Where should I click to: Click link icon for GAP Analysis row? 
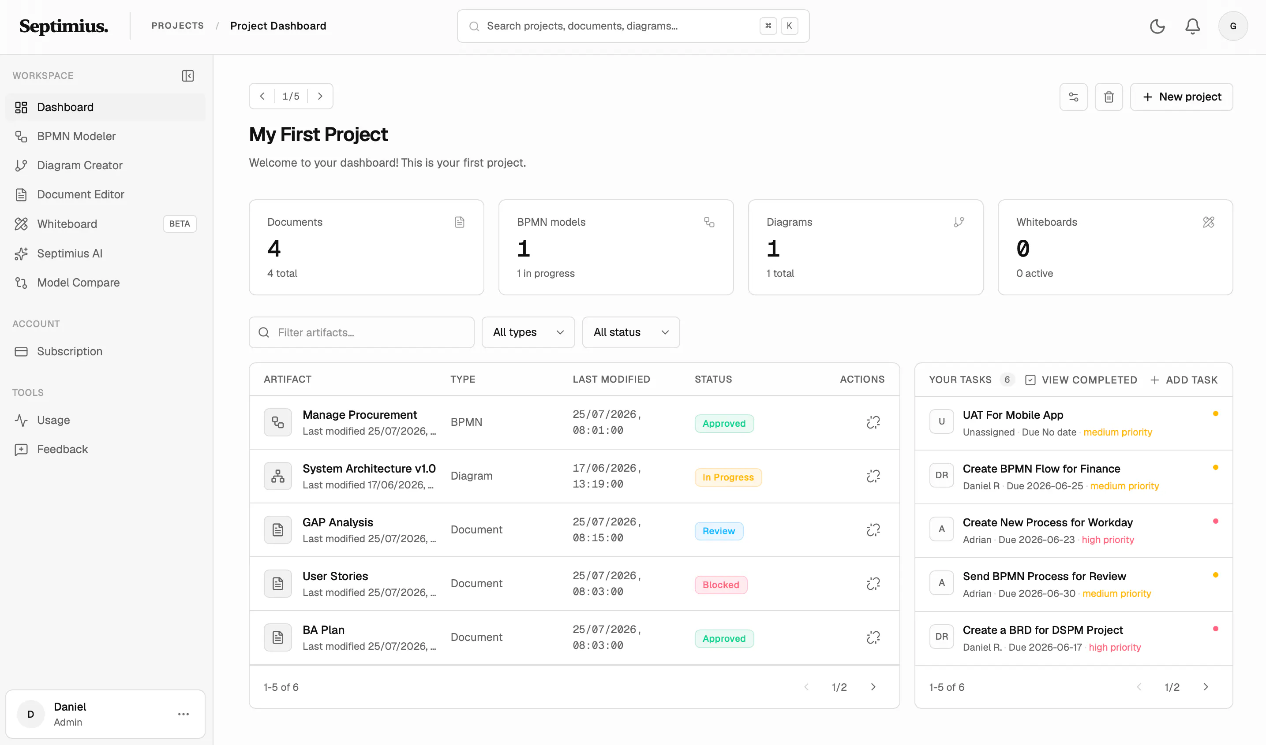click(873, 529)
